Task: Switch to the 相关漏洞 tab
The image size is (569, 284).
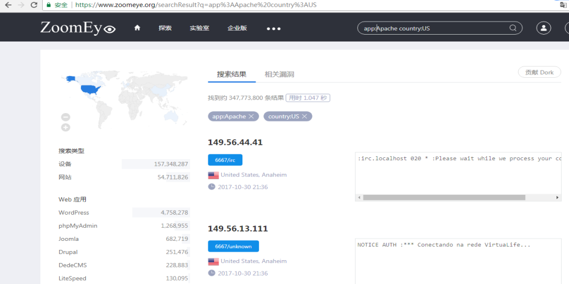Action: (279, 74)
